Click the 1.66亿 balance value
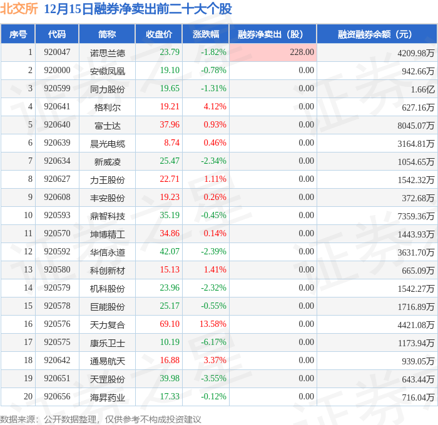 coord(422,89)
